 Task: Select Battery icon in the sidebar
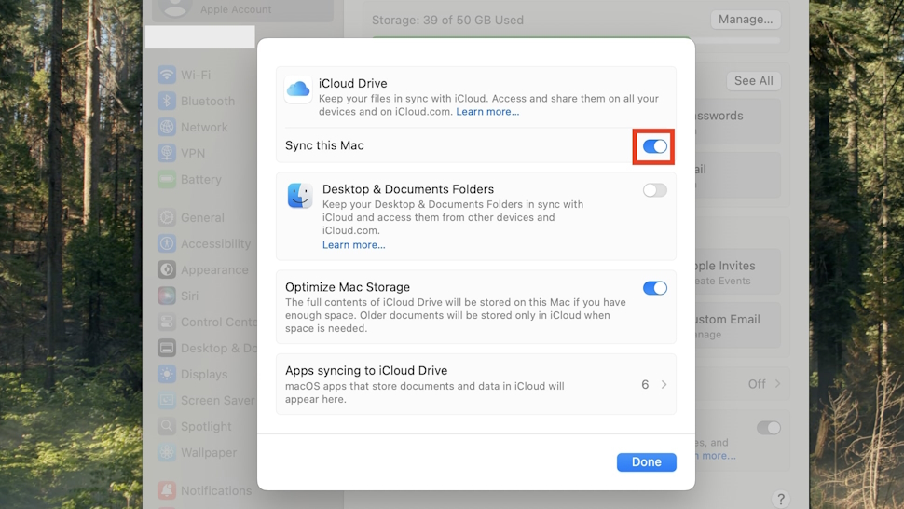click(167, 179)
